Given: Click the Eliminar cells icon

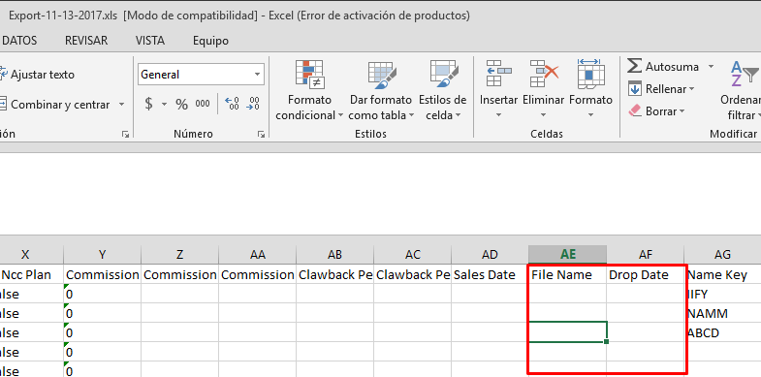Looking at the screenshot, I should [x=544, y=74].
